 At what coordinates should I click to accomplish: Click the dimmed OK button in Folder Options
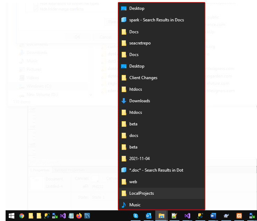click(x=77, y=37)
